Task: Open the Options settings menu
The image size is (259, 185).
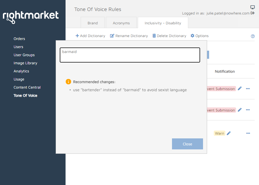Action: coord(200,36)
